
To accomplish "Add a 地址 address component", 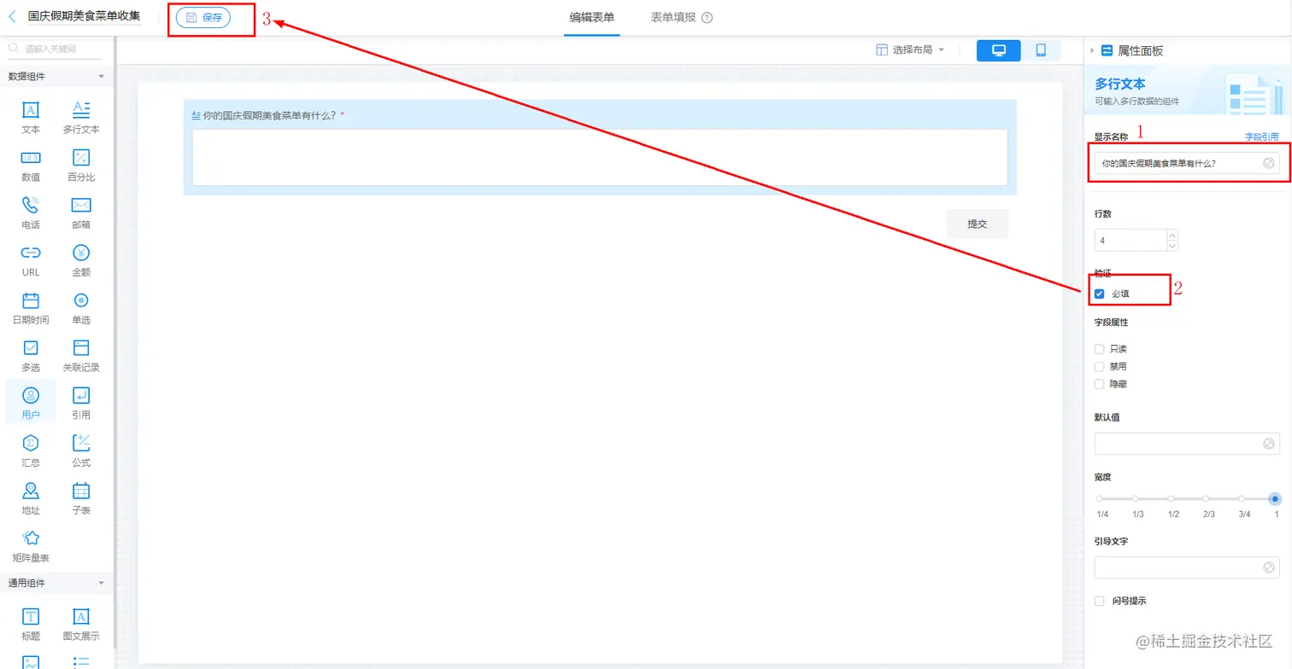I will (31, 499).
